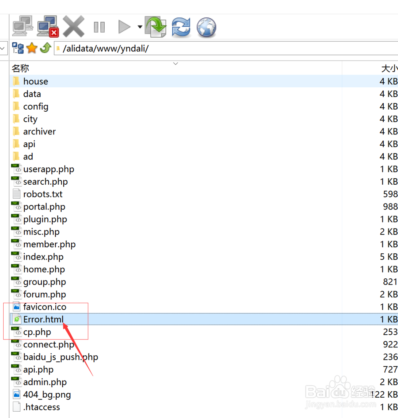Click the abort X toolbar icon
The height and width of the screenshot is (418, 398).
point(74,26)
